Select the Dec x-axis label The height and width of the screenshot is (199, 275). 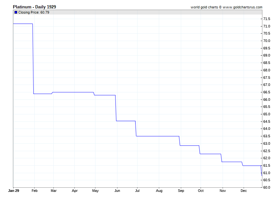244,191
